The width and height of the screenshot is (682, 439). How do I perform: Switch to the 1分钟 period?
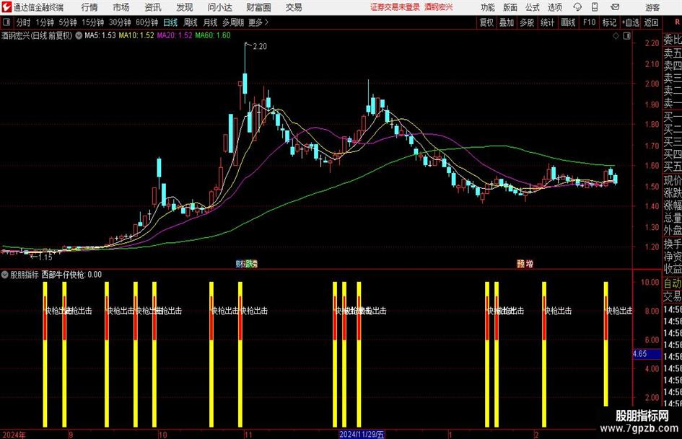click(45, 22)
